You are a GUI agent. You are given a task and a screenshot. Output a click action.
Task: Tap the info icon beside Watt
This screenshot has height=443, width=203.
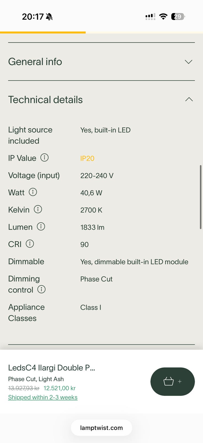click(x=33, y=192)
